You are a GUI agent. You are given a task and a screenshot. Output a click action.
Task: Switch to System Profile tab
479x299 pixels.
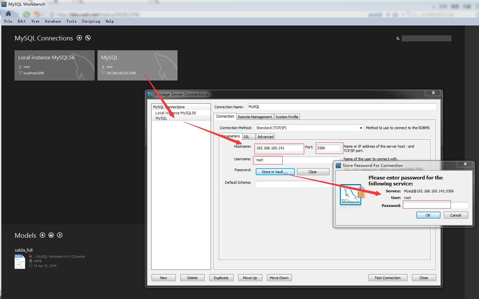tap(287, 117)
